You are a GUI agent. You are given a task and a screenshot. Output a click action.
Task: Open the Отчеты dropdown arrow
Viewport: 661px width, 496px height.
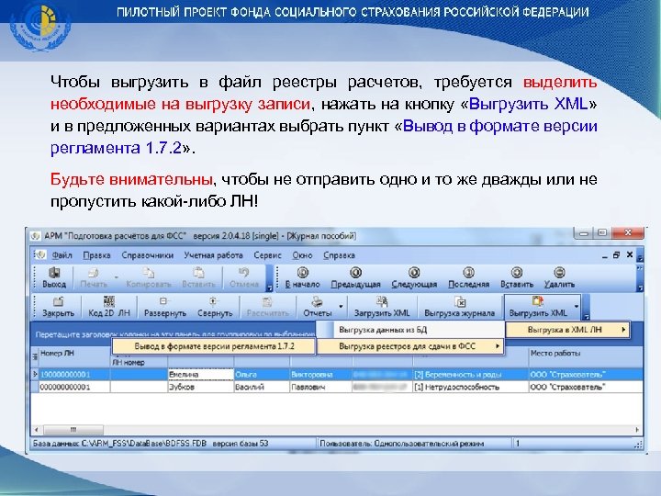[x=341, y=307]
